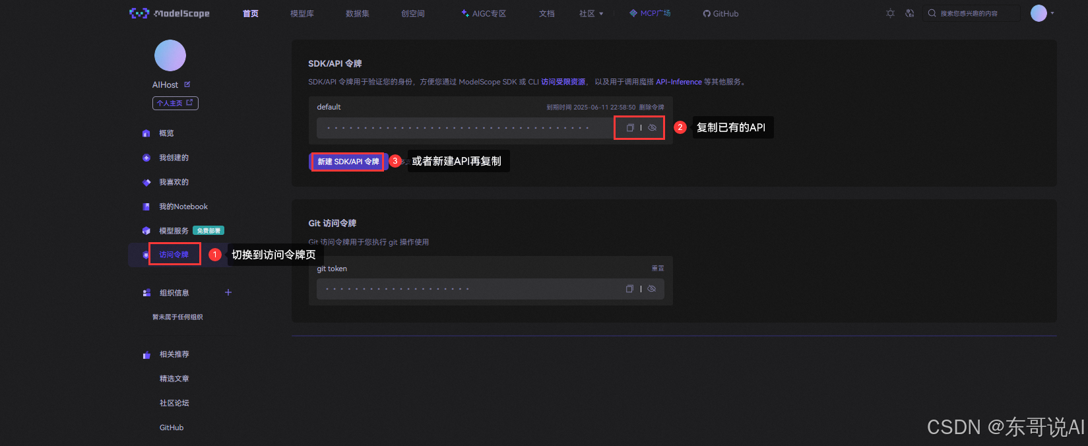
Task: Click the 组织信息 people icon
Action: (x=146, y=293)
